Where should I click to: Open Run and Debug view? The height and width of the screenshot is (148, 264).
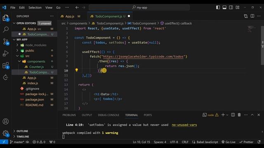click(5, 53)
